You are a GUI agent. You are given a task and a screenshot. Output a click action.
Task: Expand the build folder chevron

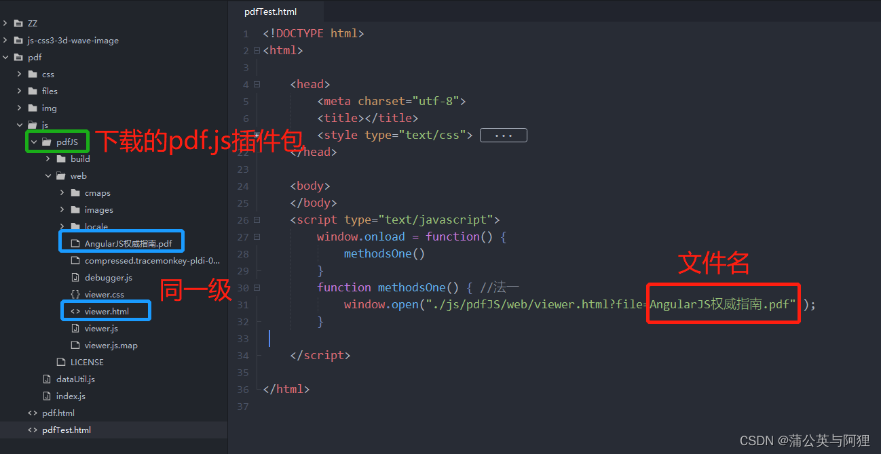tap(48, 159)
